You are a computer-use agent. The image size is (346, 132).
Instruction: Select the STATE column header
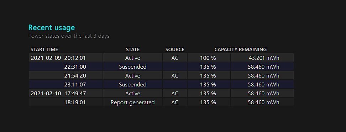click(x=133, y=49)
